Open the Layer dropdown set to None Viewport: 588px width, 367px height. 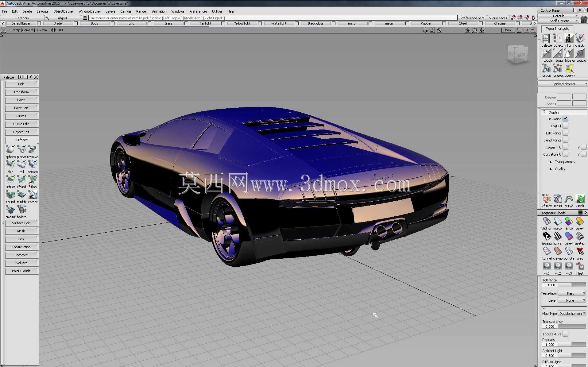click(572, 300)
